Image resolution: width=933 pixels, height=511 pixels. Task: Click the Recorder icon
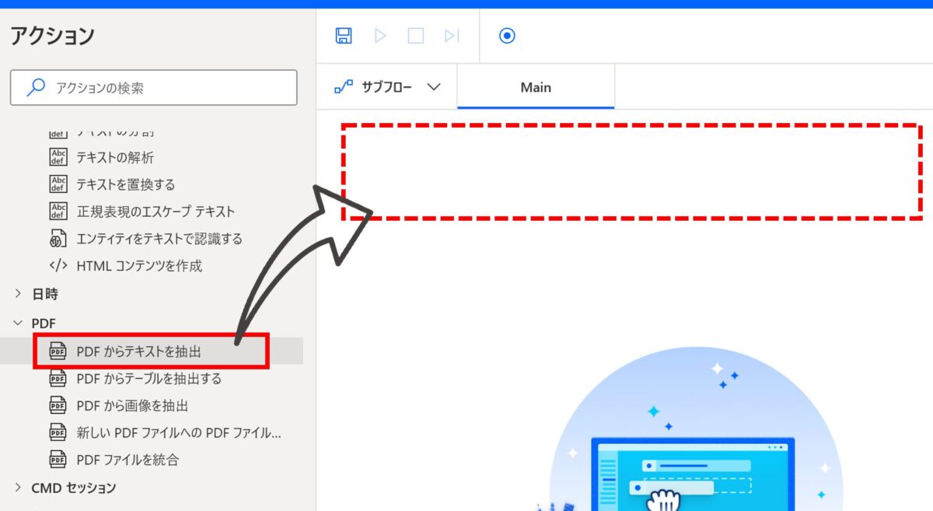pyautogui.click(x=507, y=36)
